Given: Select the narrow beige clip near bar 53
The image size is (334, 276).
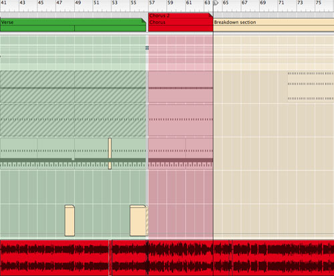Looking at the screenshot, I should (x=110, y=154).
